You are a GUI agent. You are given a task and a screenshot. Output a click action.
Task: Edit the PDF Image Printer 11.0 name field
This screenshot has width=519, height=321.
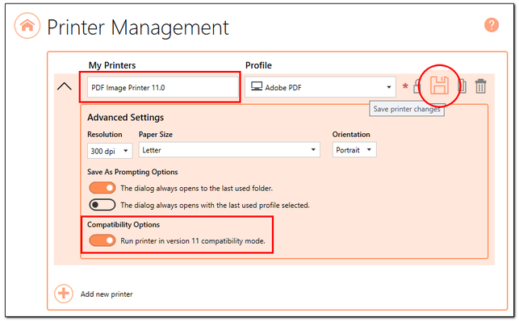163,87
